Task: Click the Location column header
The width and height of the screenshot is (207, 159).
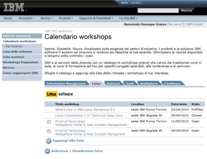Action: (137, 104)
